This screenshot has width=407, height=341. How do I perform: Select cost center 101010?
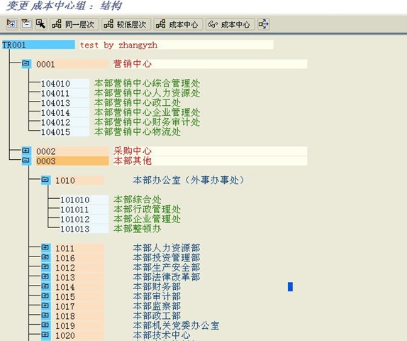[x=84, y=200]
